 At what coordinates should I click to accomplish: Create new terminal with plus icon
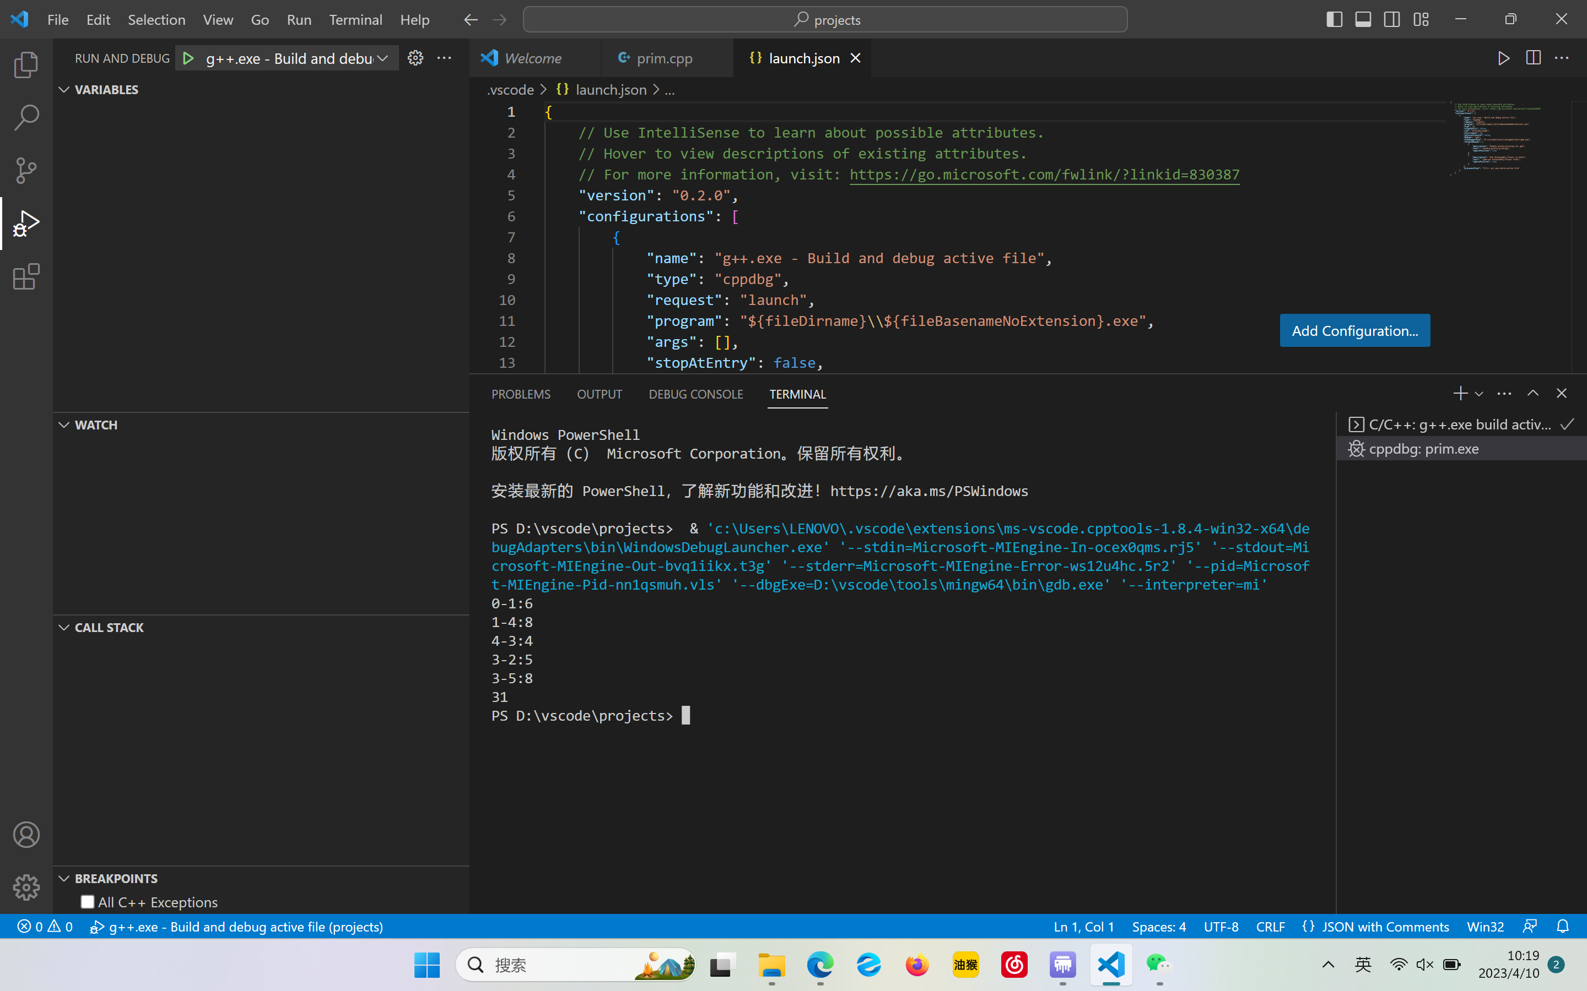(1460, 393)
